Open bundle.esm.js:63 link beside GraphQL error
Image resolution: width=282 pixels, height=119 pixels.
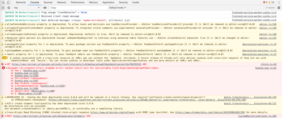[x=266, y=68]
